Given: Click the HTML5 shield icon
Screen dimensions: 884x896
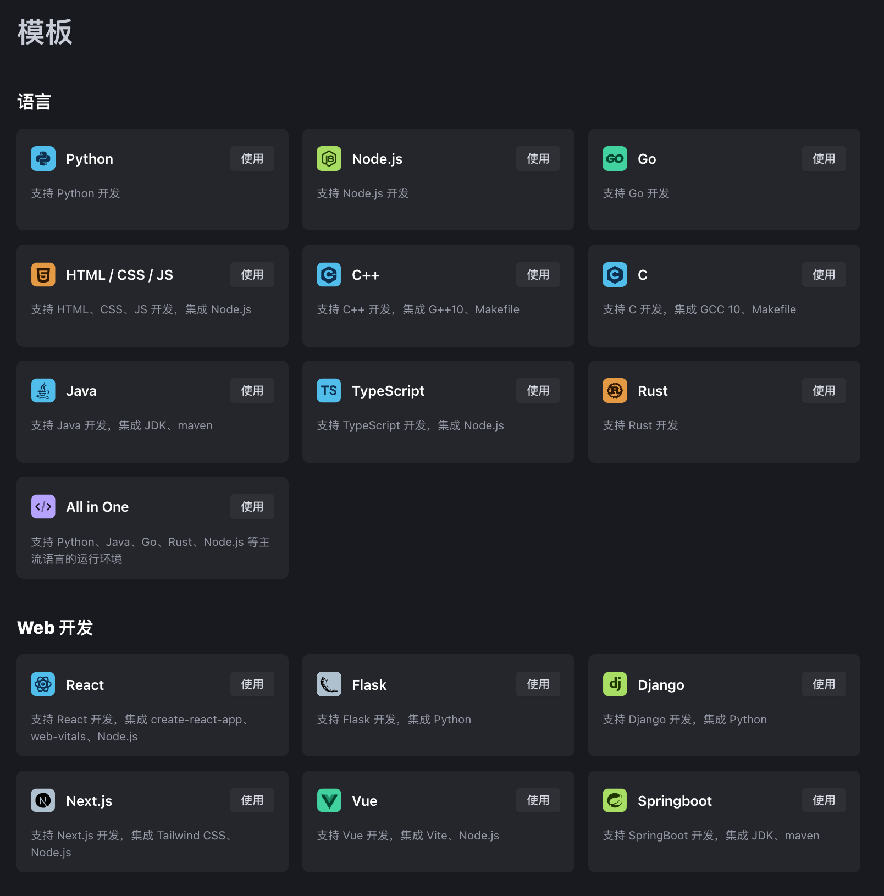Looking at the screenshot, I should tap(43, 275).
